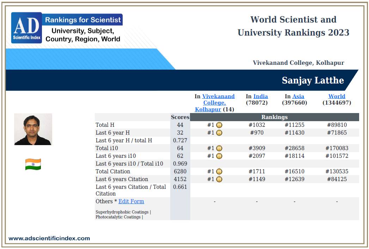Screen dimensions: 369x249
Task: Click the medal icon in Total i10 row
Action: (219, 148)
